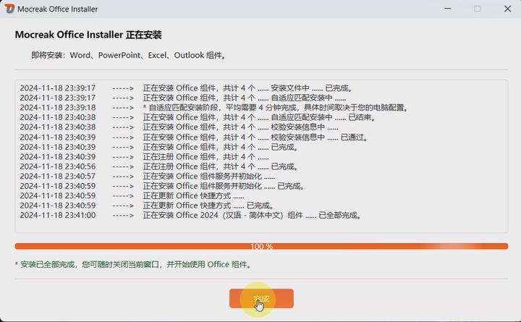The height and width of the screenshot is (322, 521).
Task: Click the 100 % progress bar
Action: (x=261, y=246)
